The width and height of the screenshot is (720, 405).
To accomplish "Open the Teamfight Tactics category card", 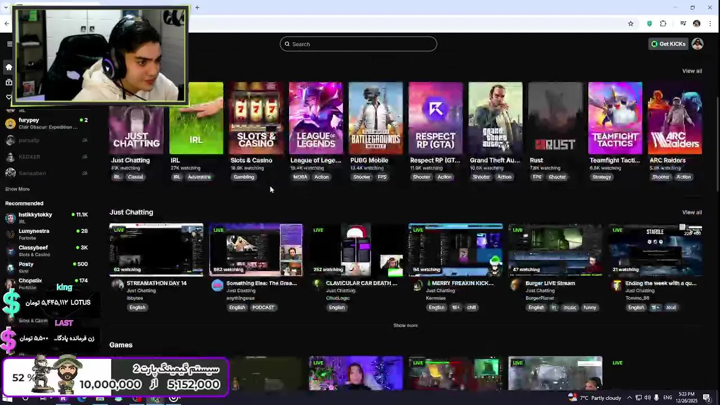I will pos(615,118).
